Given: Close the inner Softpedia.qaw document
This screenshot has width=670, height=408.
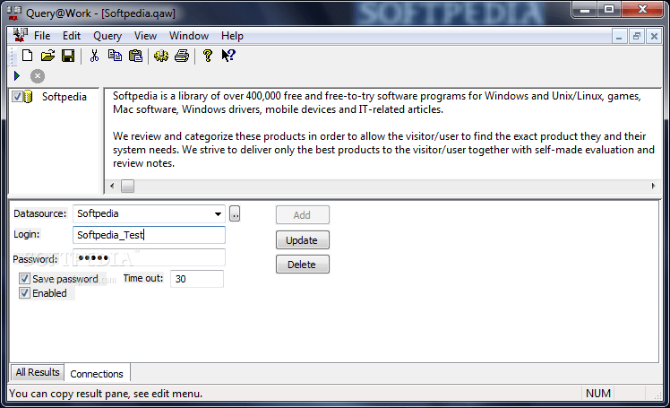Looking at the screenshot, I should (654, 37).
